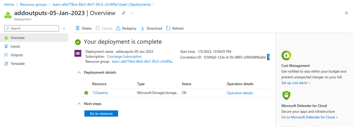353x127 pixels.
Task: Click the Microsoft Defender shield icon
Action: pos(286,95)
